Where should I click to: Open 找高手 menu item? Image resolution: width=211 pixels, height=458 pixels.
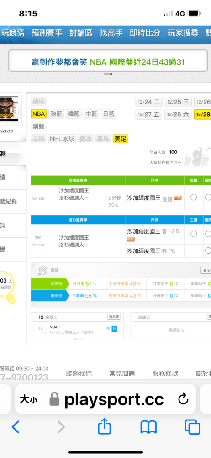point(111,33)
